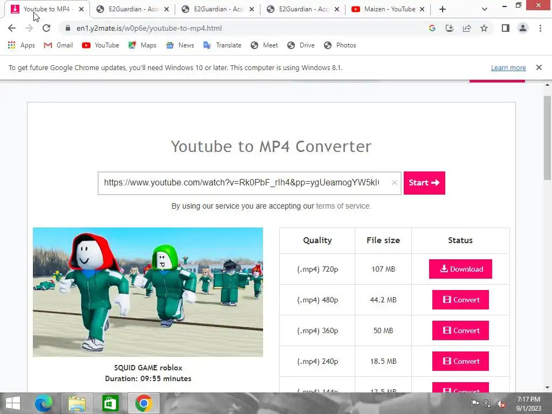Close the Youtube to MP4 tab
Screen dimensions: 552x414
click(81, 9)
